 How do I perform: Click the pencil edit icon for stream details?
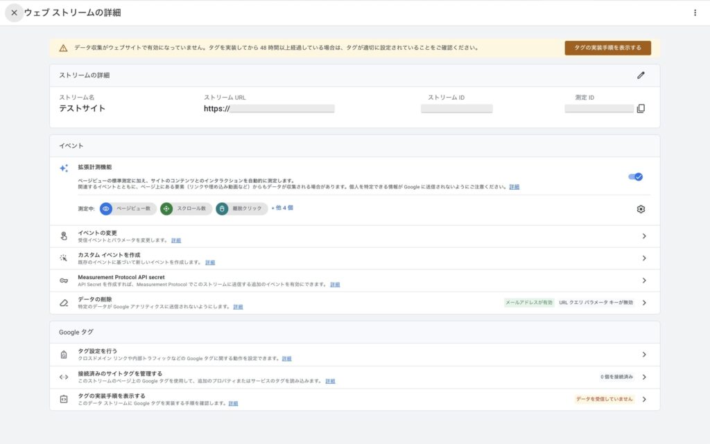click(x=641, y=76)
